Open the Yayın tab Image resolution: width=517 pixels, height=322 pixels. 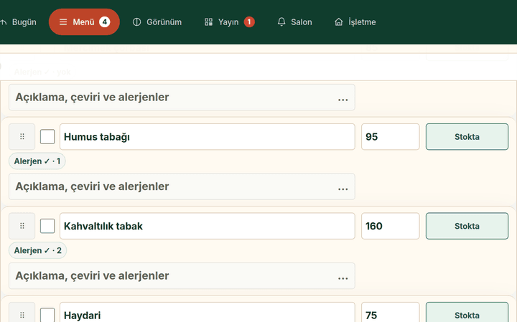[230, 22]
